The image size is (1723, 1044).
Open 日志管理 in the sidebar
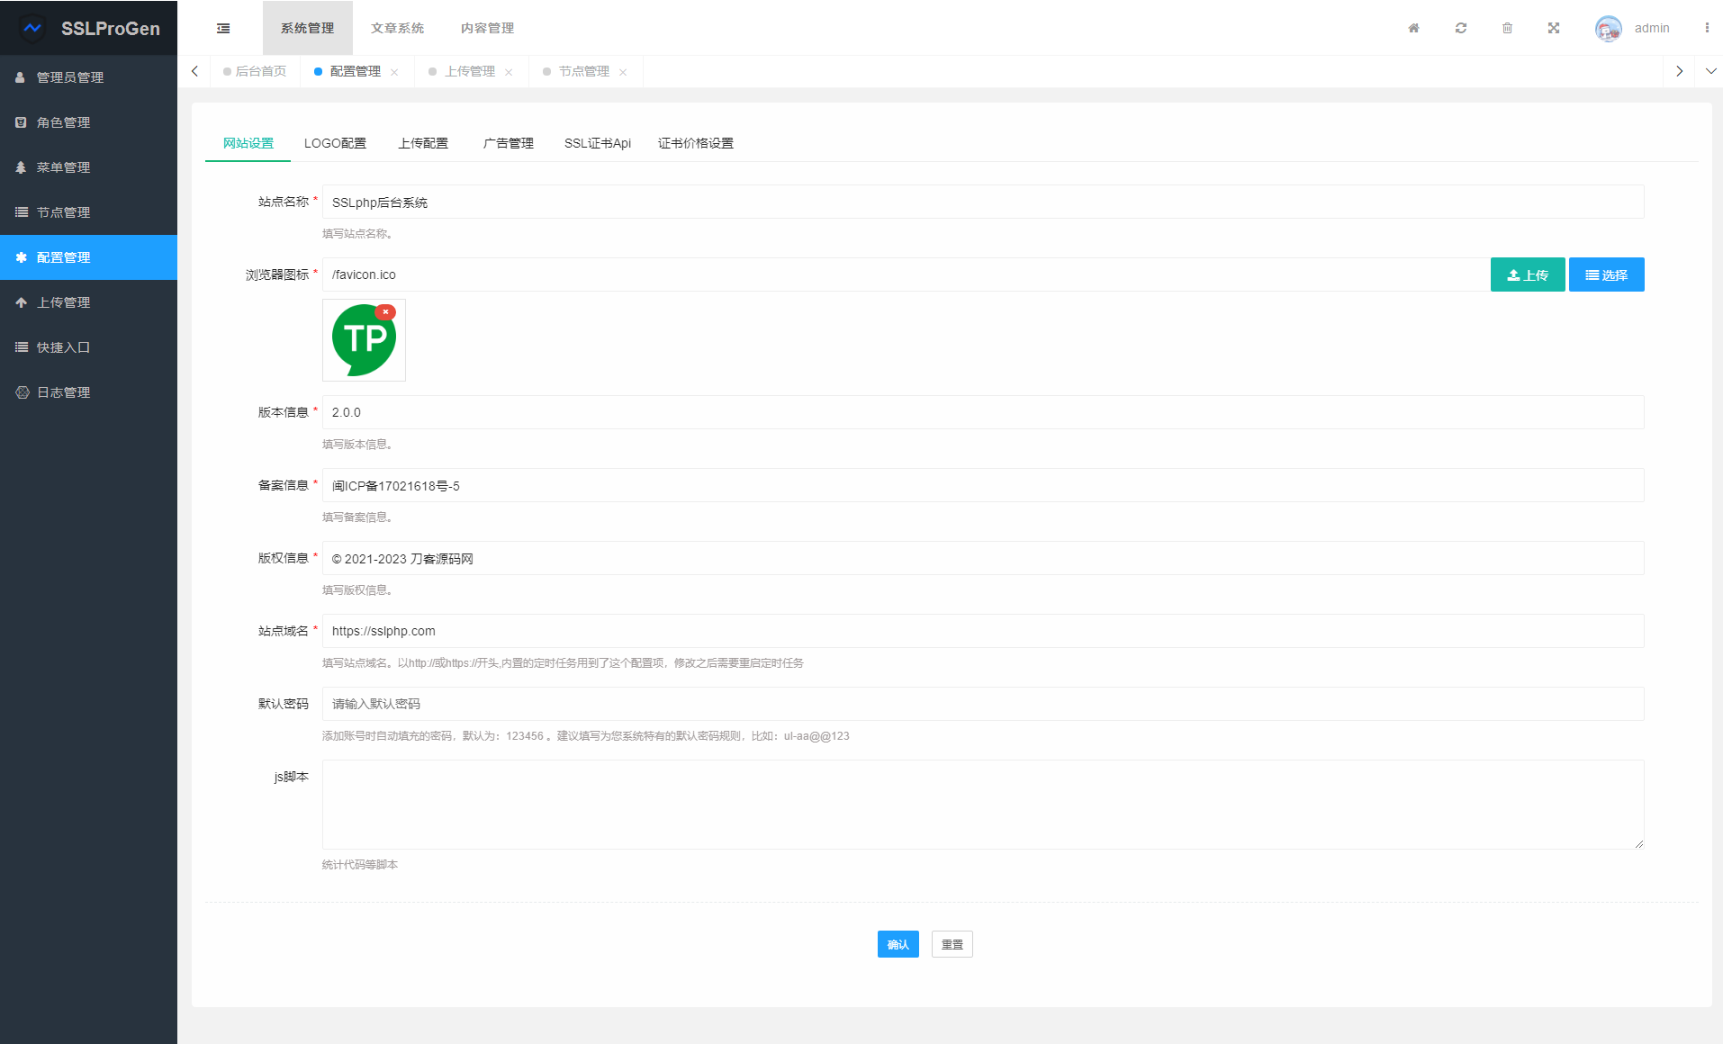click(x=62, y=392)
